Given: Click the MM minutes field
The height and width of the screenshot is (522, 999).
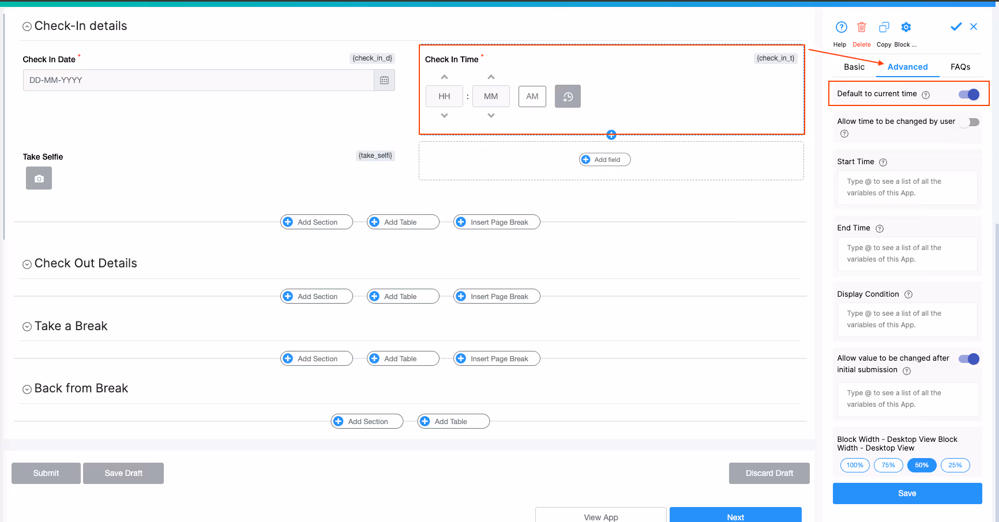Looking at the screenshot, I should (x=491, y=96).
